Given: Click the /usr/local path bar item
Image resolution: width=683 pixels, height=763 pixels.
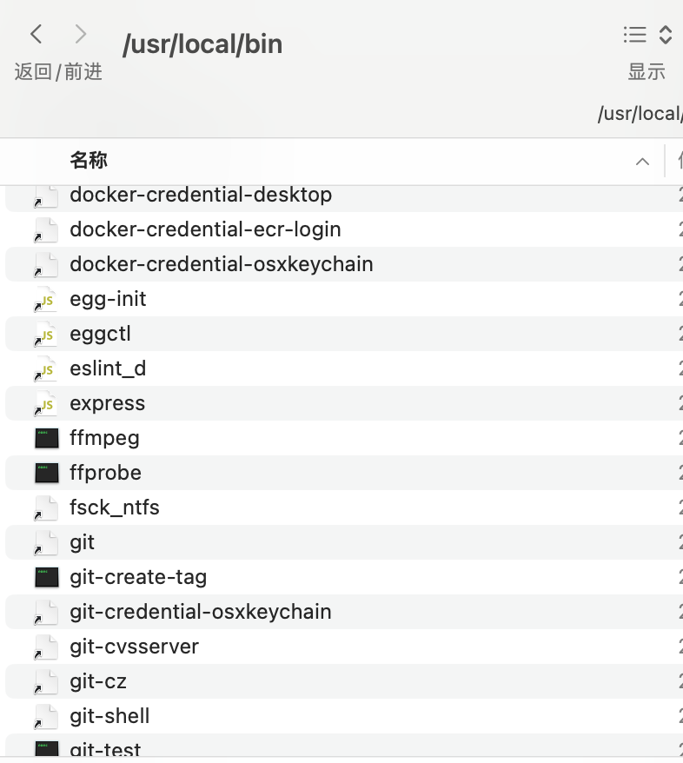Looking at the screenshot, I should (x=638, y=114).
